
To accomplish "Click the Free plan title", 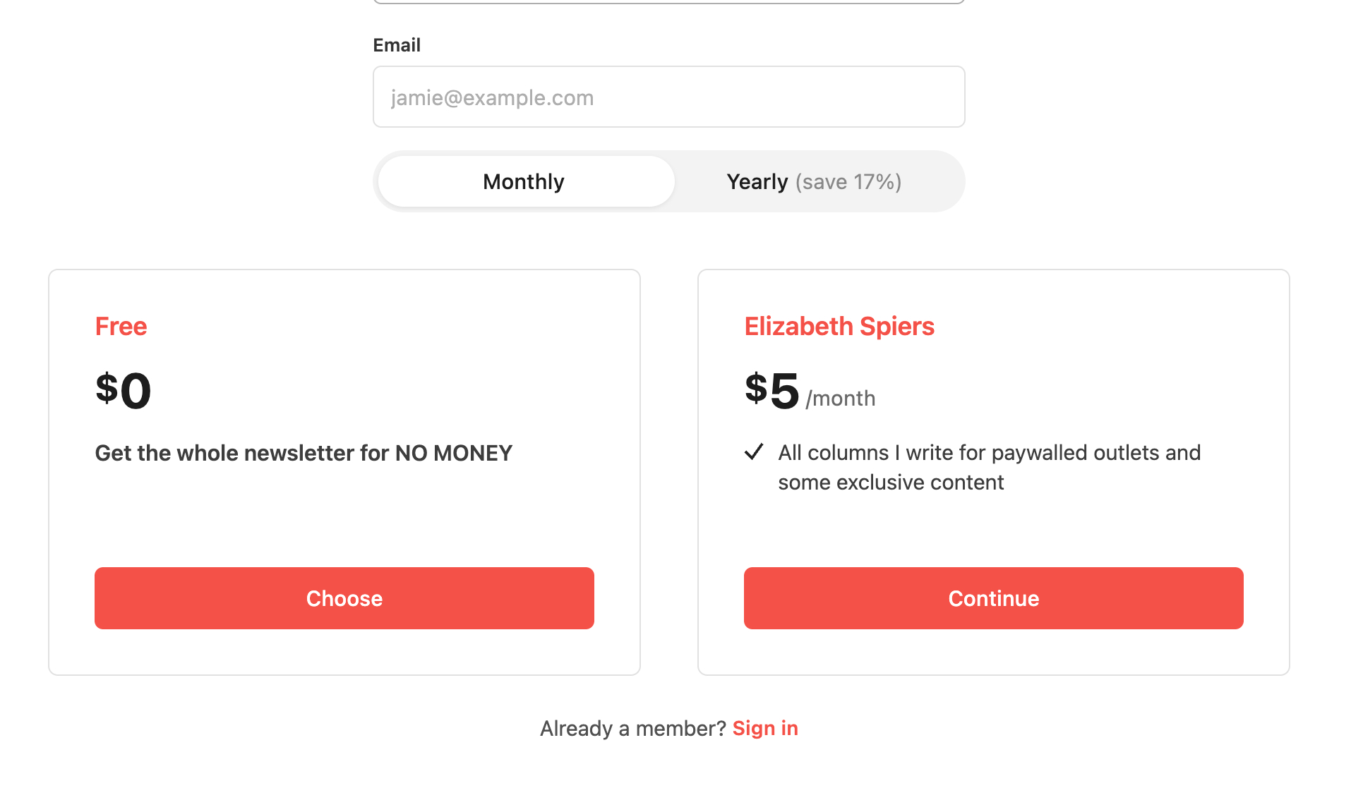I will click(121, 327).
